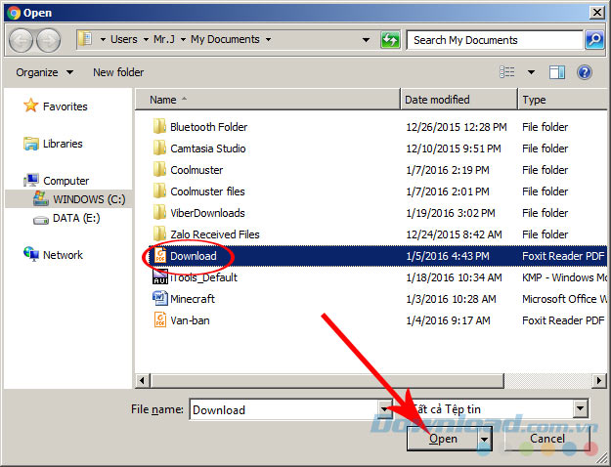
Task: Click the horizontal scrollbar right arrow
Action: [599, 380]
